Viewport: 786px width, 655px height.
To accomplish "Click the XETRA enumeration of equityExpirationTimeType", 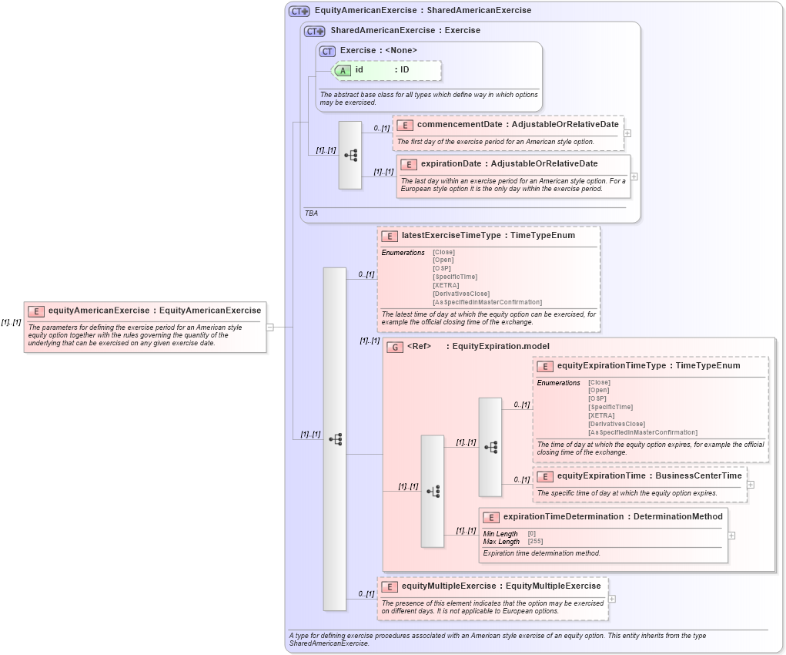I will click(x=601, y=415).
